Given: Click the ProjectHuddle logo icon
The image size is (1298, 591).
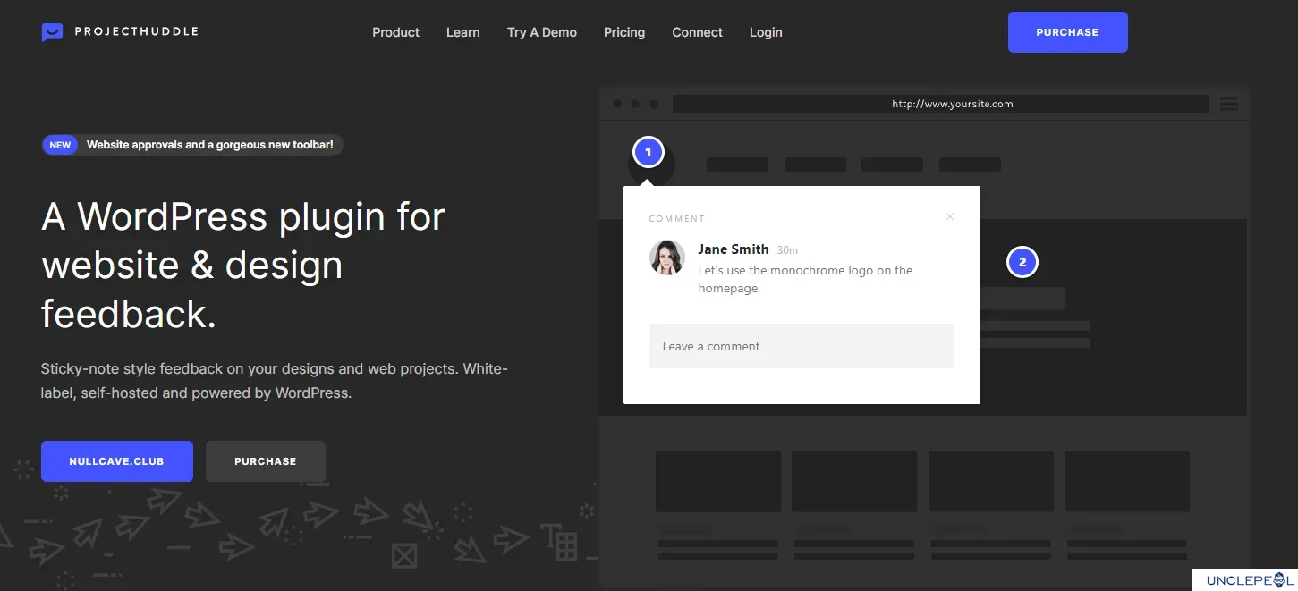Looking at the screenshot, I should tap(52, 32).
